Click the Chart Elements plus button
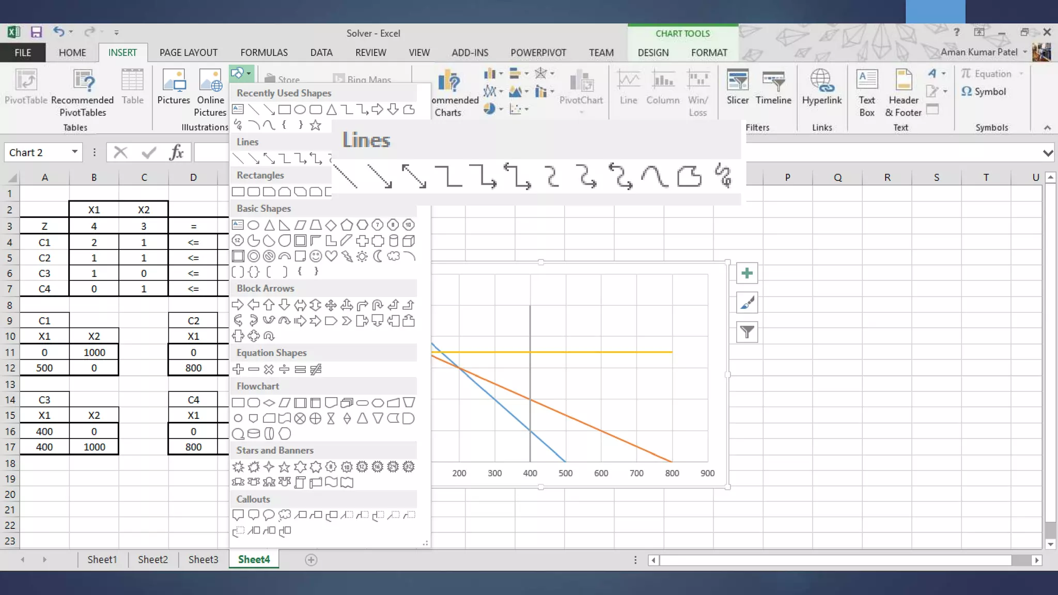The height and width of the screenshot is (595, 1058). click(x=747, y=273)
